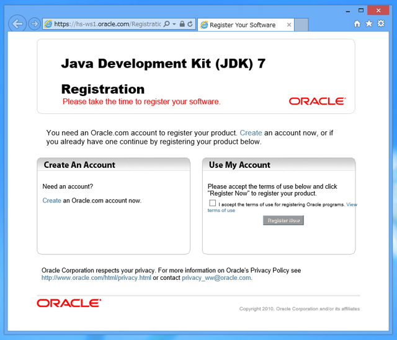
Task: Click the Copyright 2010 Oracle footer text
Action: (x=300, y=308)
